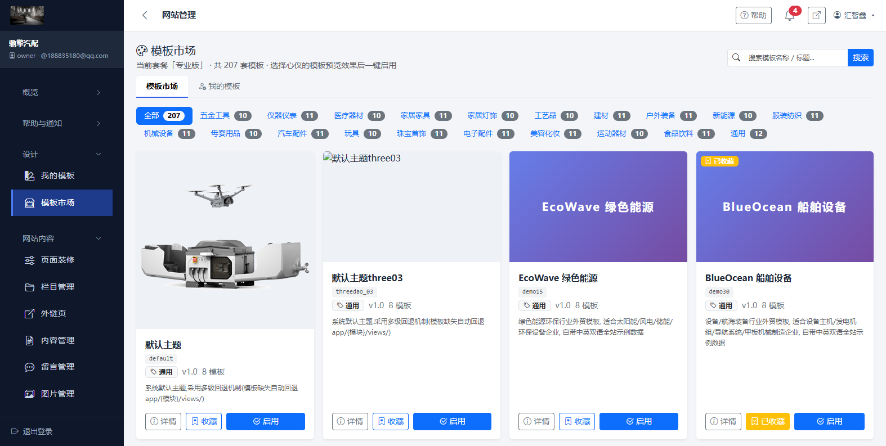The width and height of the screenshot is (886, 446).
Task: Enable the BlueOcean 船舶设备 template
Action: (829, 421)
